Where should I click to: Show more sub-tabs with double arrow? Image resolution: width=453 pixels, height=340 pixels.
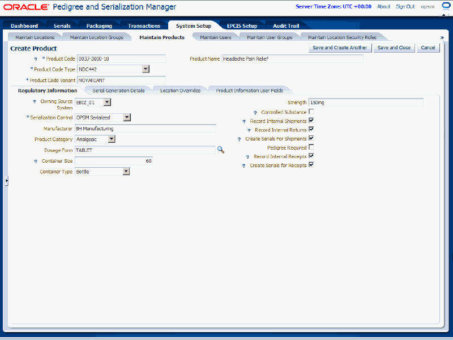coord(442,37)
